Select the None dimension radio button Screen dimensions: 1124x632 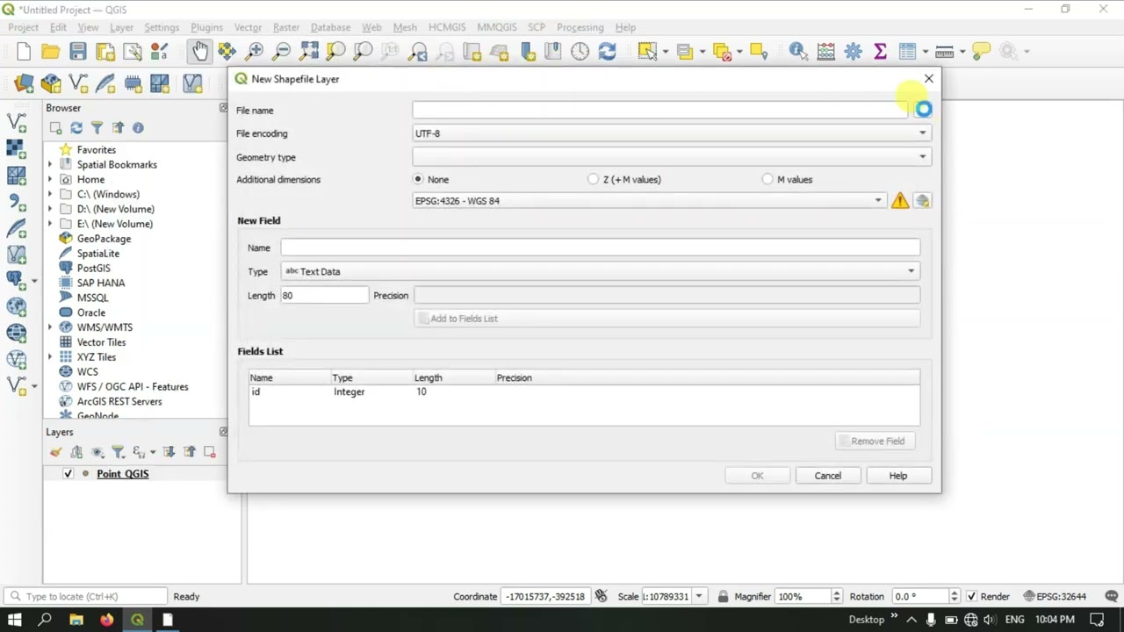coord(418,179)
